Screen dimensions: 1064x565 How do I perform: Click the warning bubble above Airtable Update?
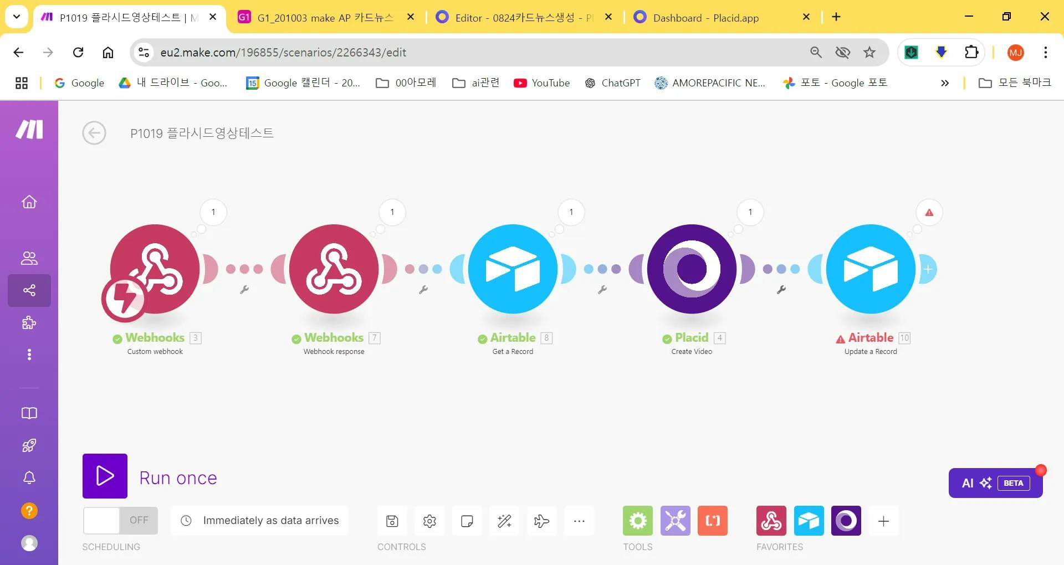[929, 212]
